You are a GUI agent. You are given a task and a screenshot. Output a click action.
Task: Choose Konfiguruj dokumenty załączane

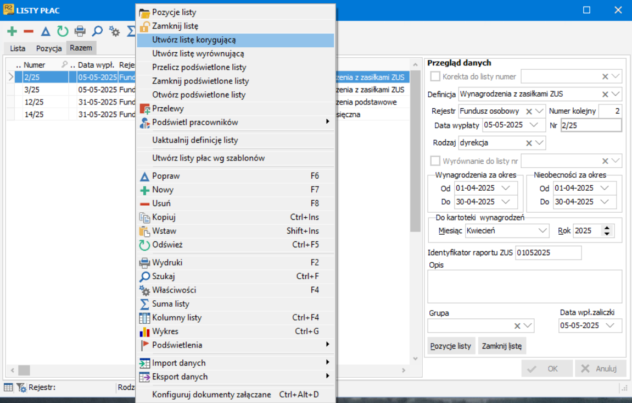(x=236, y=395)
